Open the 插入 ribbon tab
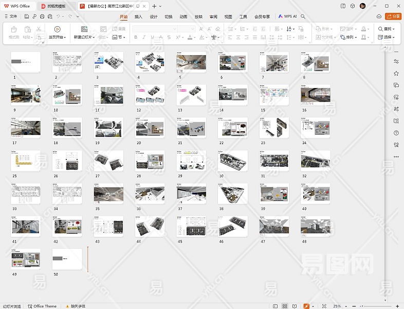This screenshot has width=404, height=309. 138,16
